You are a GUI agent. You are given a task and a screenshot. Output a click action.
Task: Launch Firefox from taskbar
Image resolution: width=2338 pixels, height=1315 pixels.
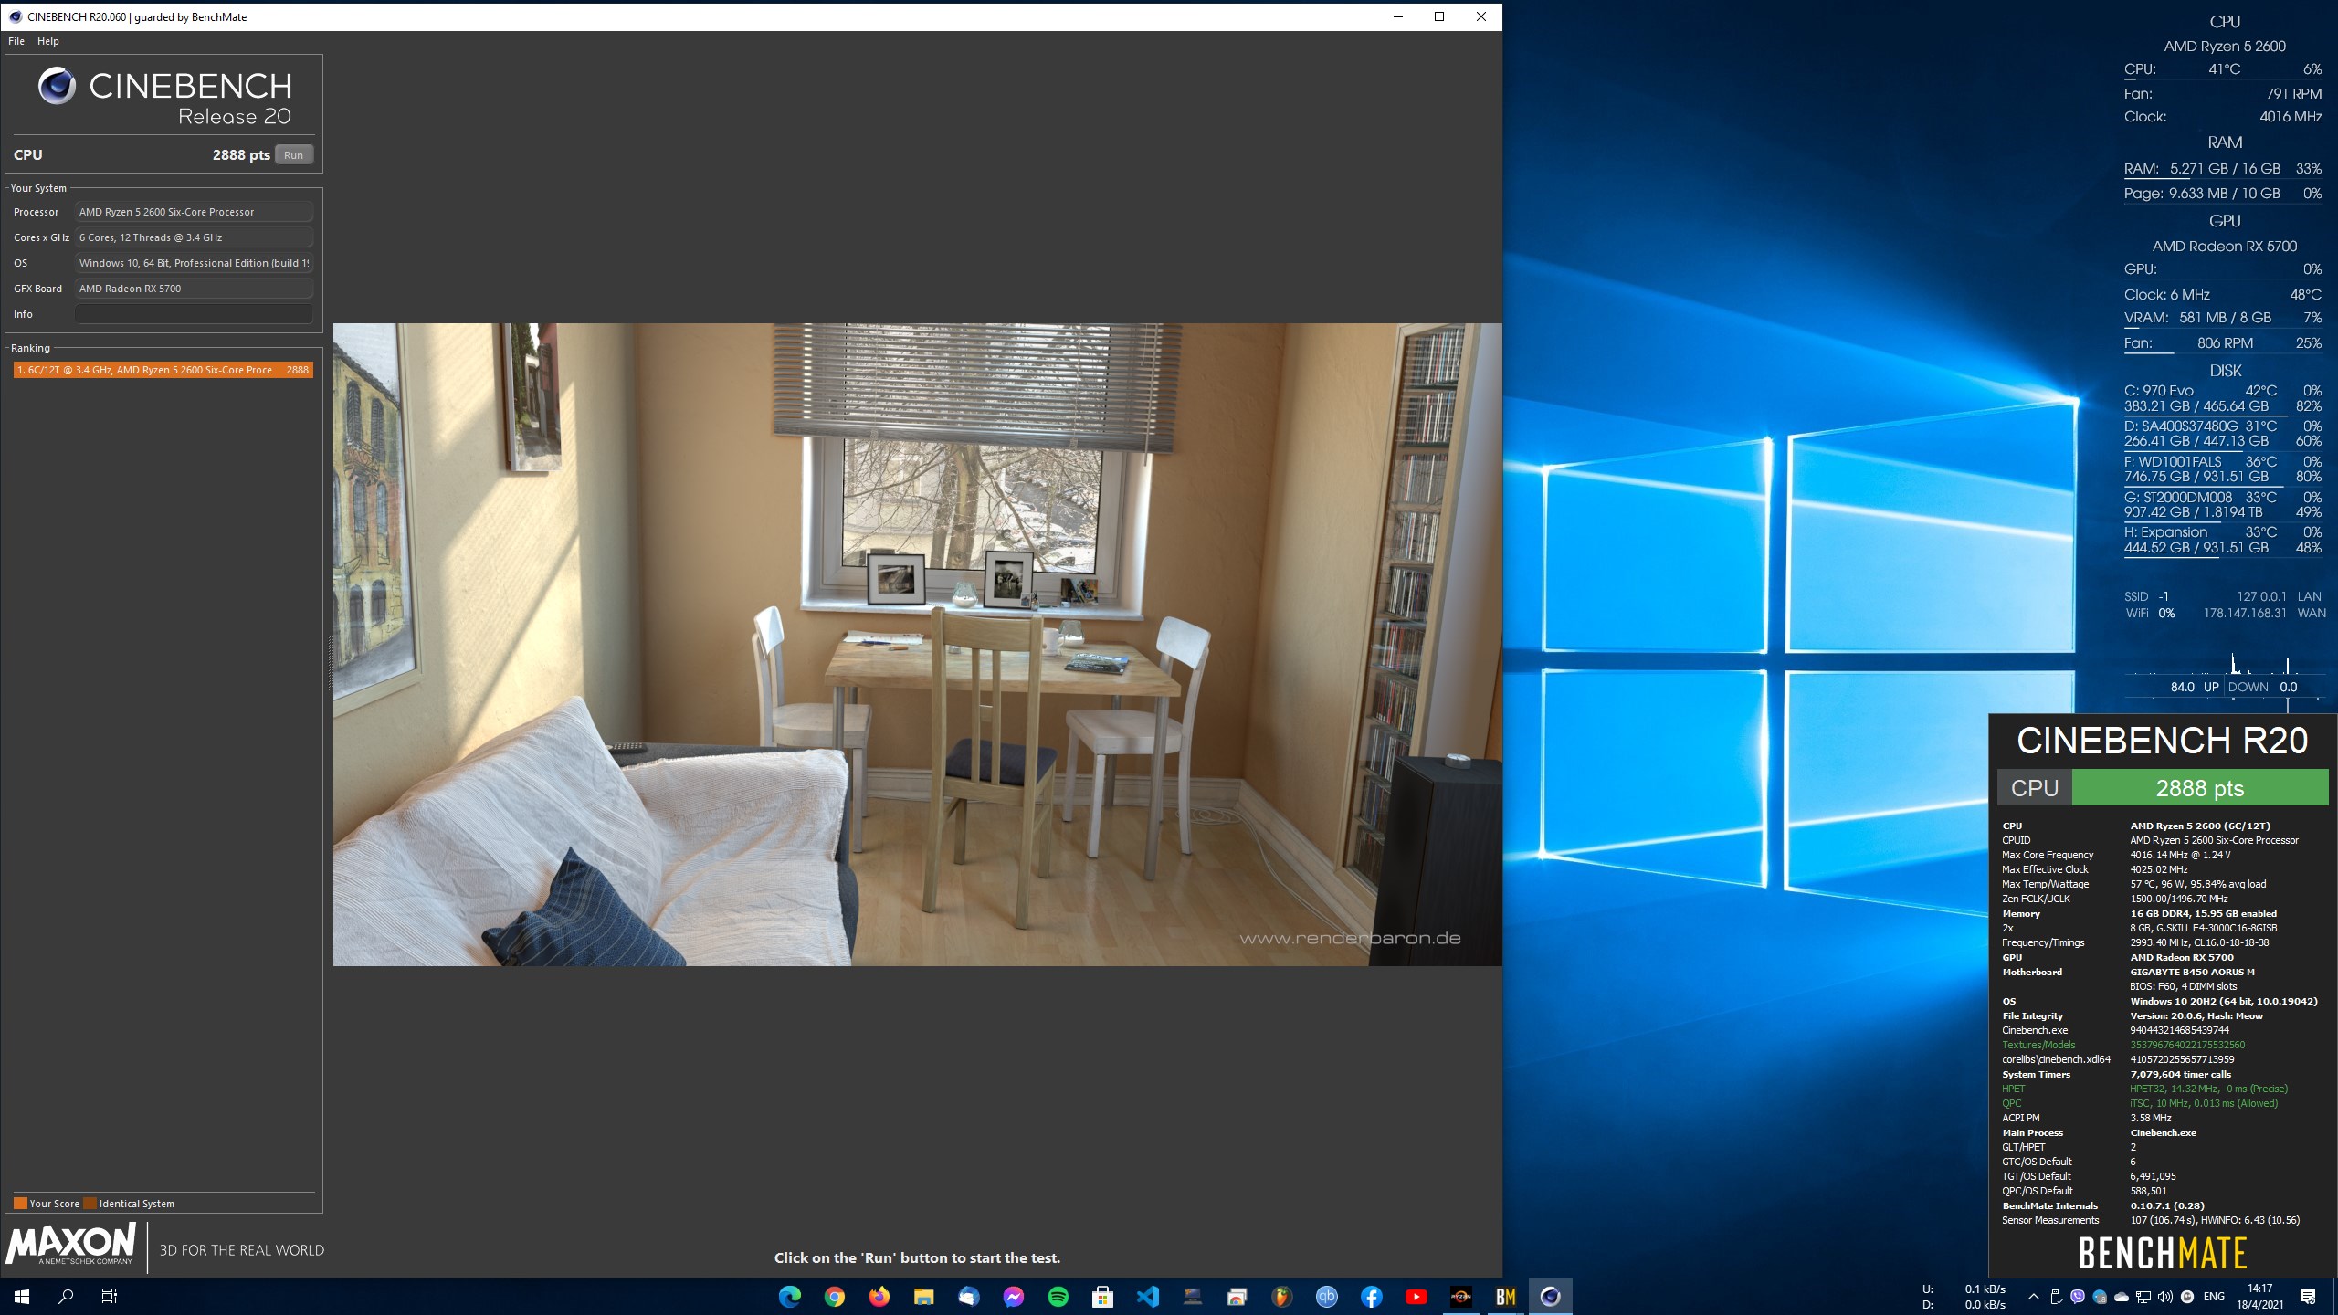879,1296
